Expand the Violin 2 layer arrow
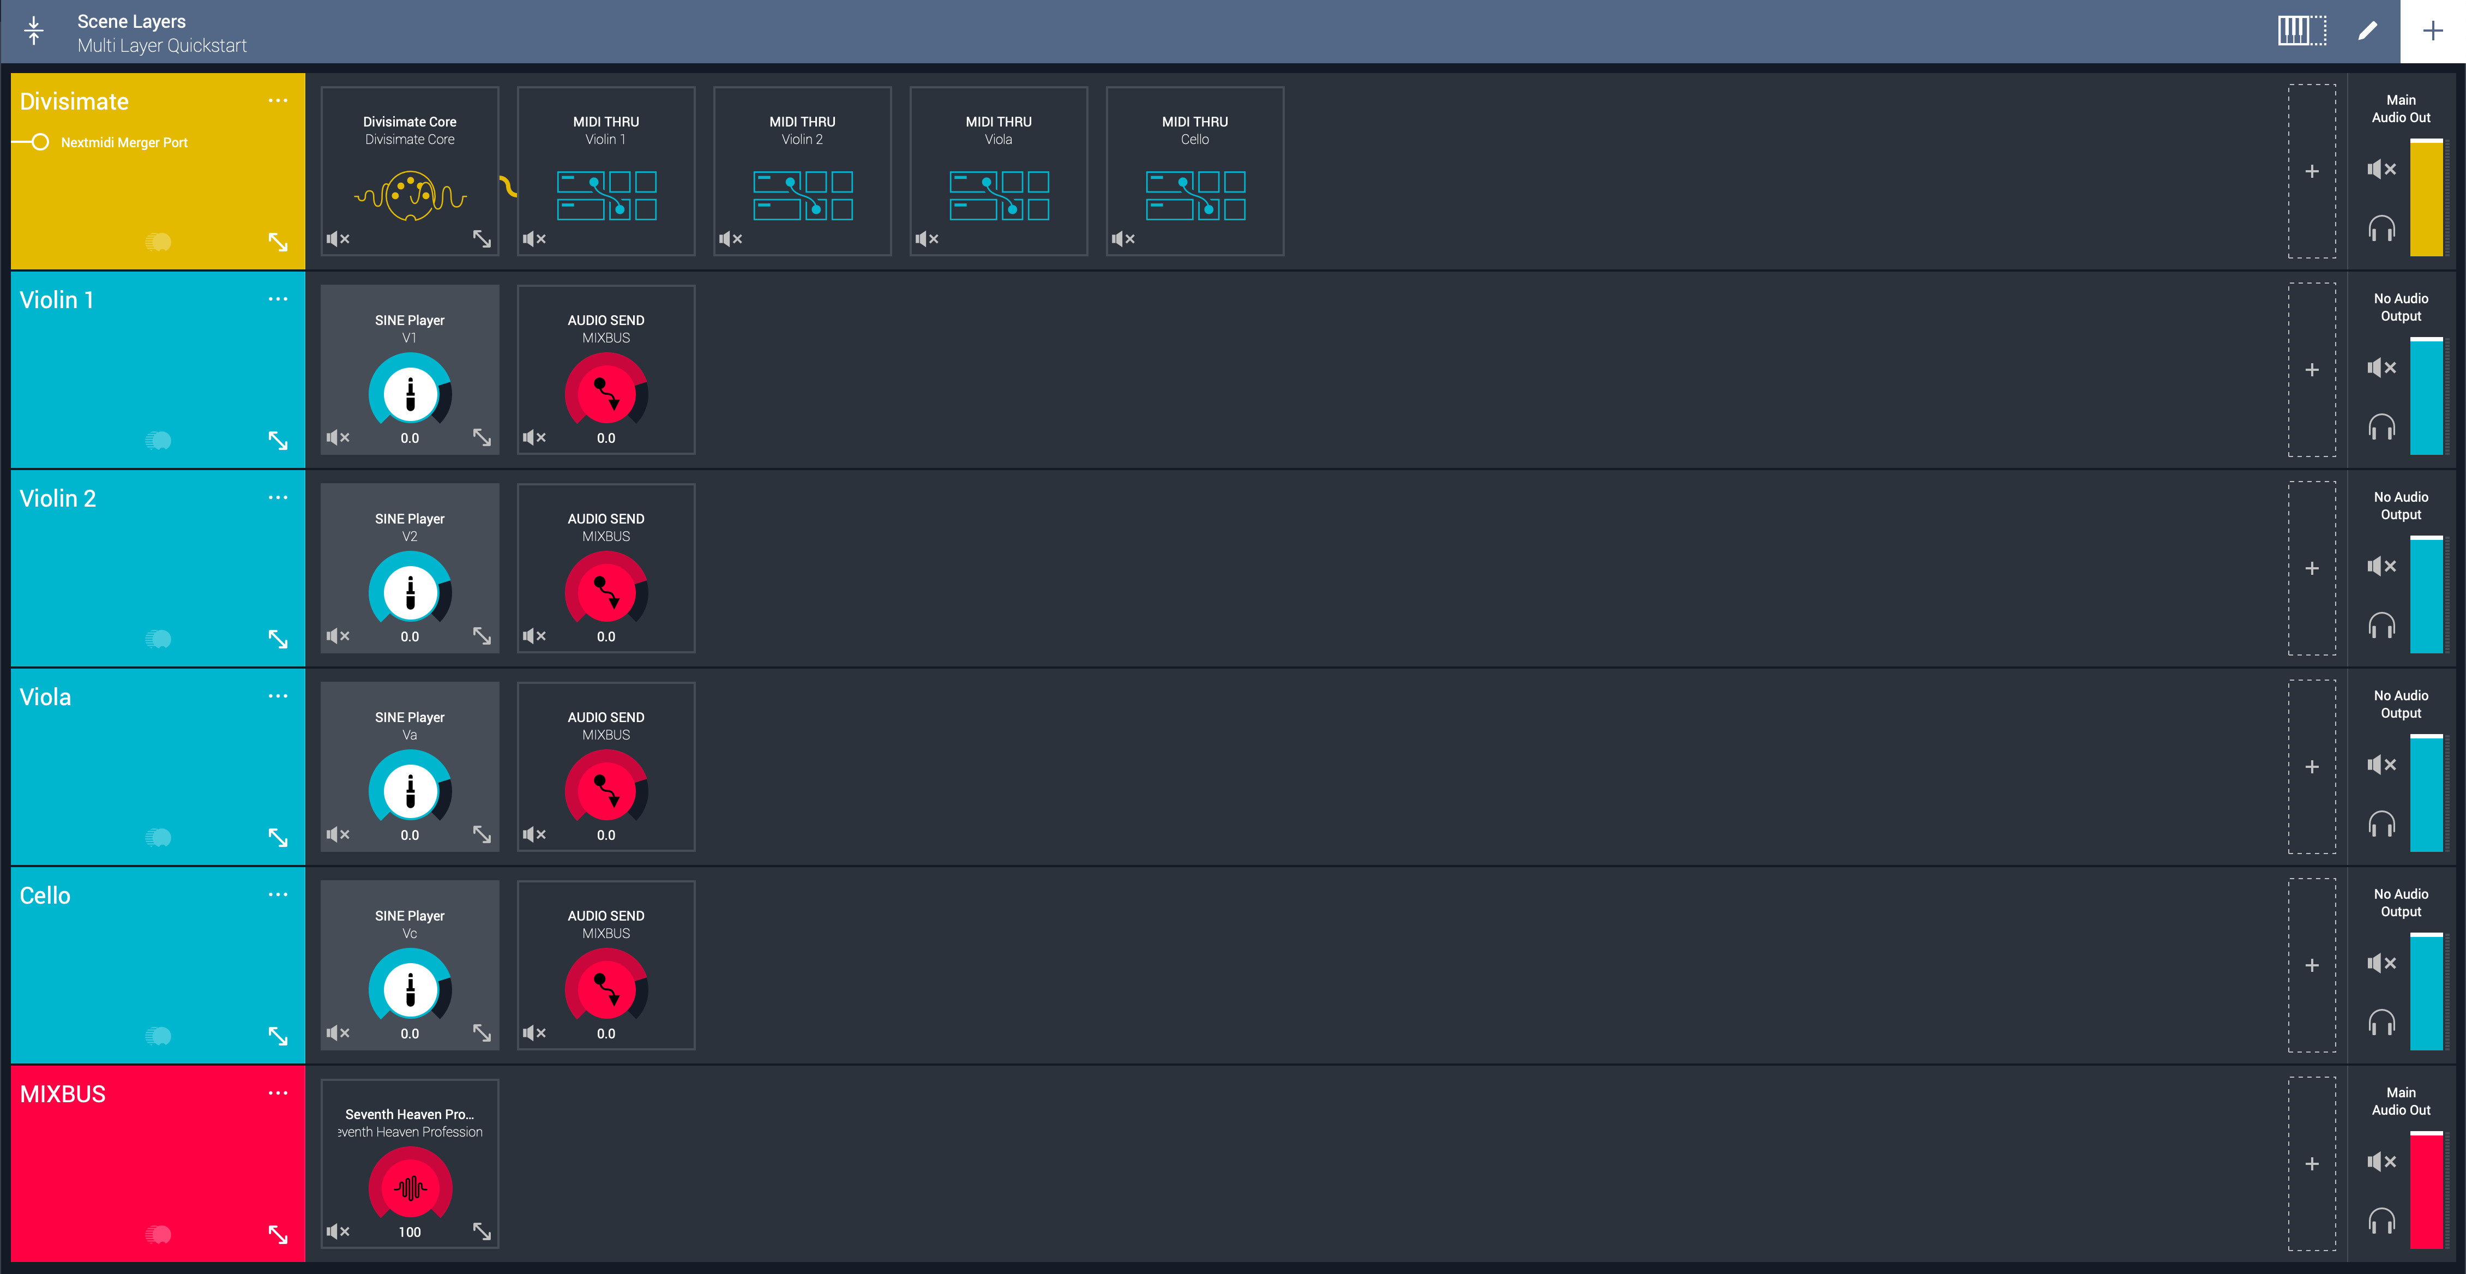The width and height of the screenshot is (2466, 1274). pos(278,639)
